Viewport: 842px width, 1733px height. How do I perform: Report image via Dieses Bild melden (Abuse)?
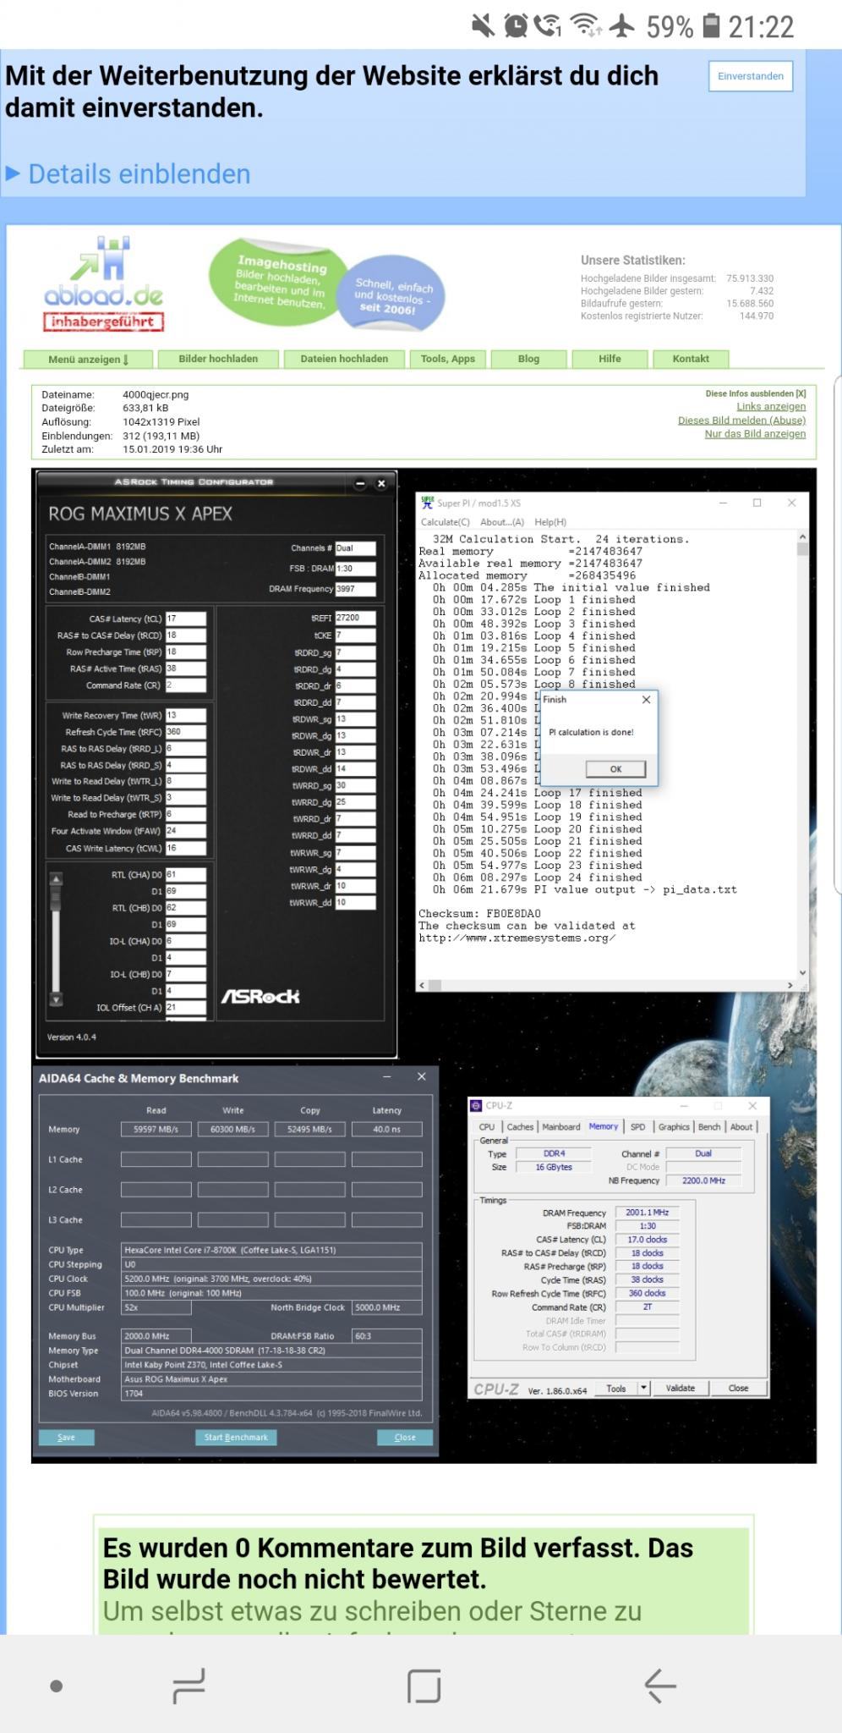tap(741, 420)
